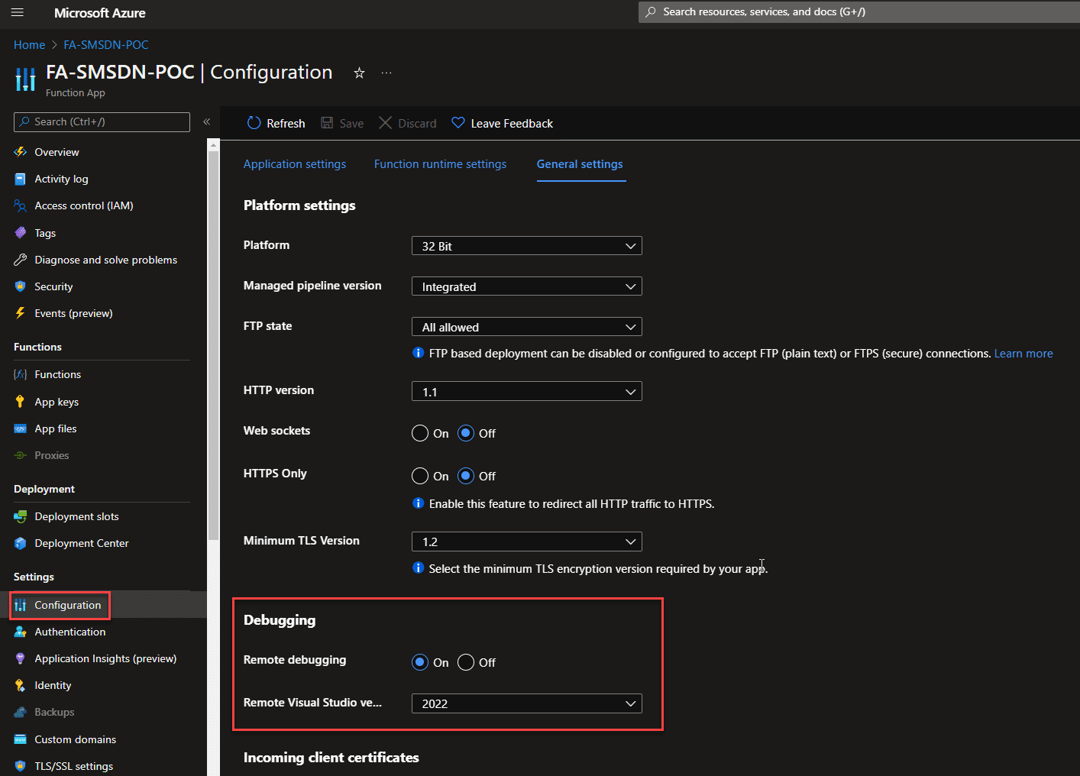Click the Refresh icon in the toolbar
Screen dimensions: 1080x776
[254, 123]
